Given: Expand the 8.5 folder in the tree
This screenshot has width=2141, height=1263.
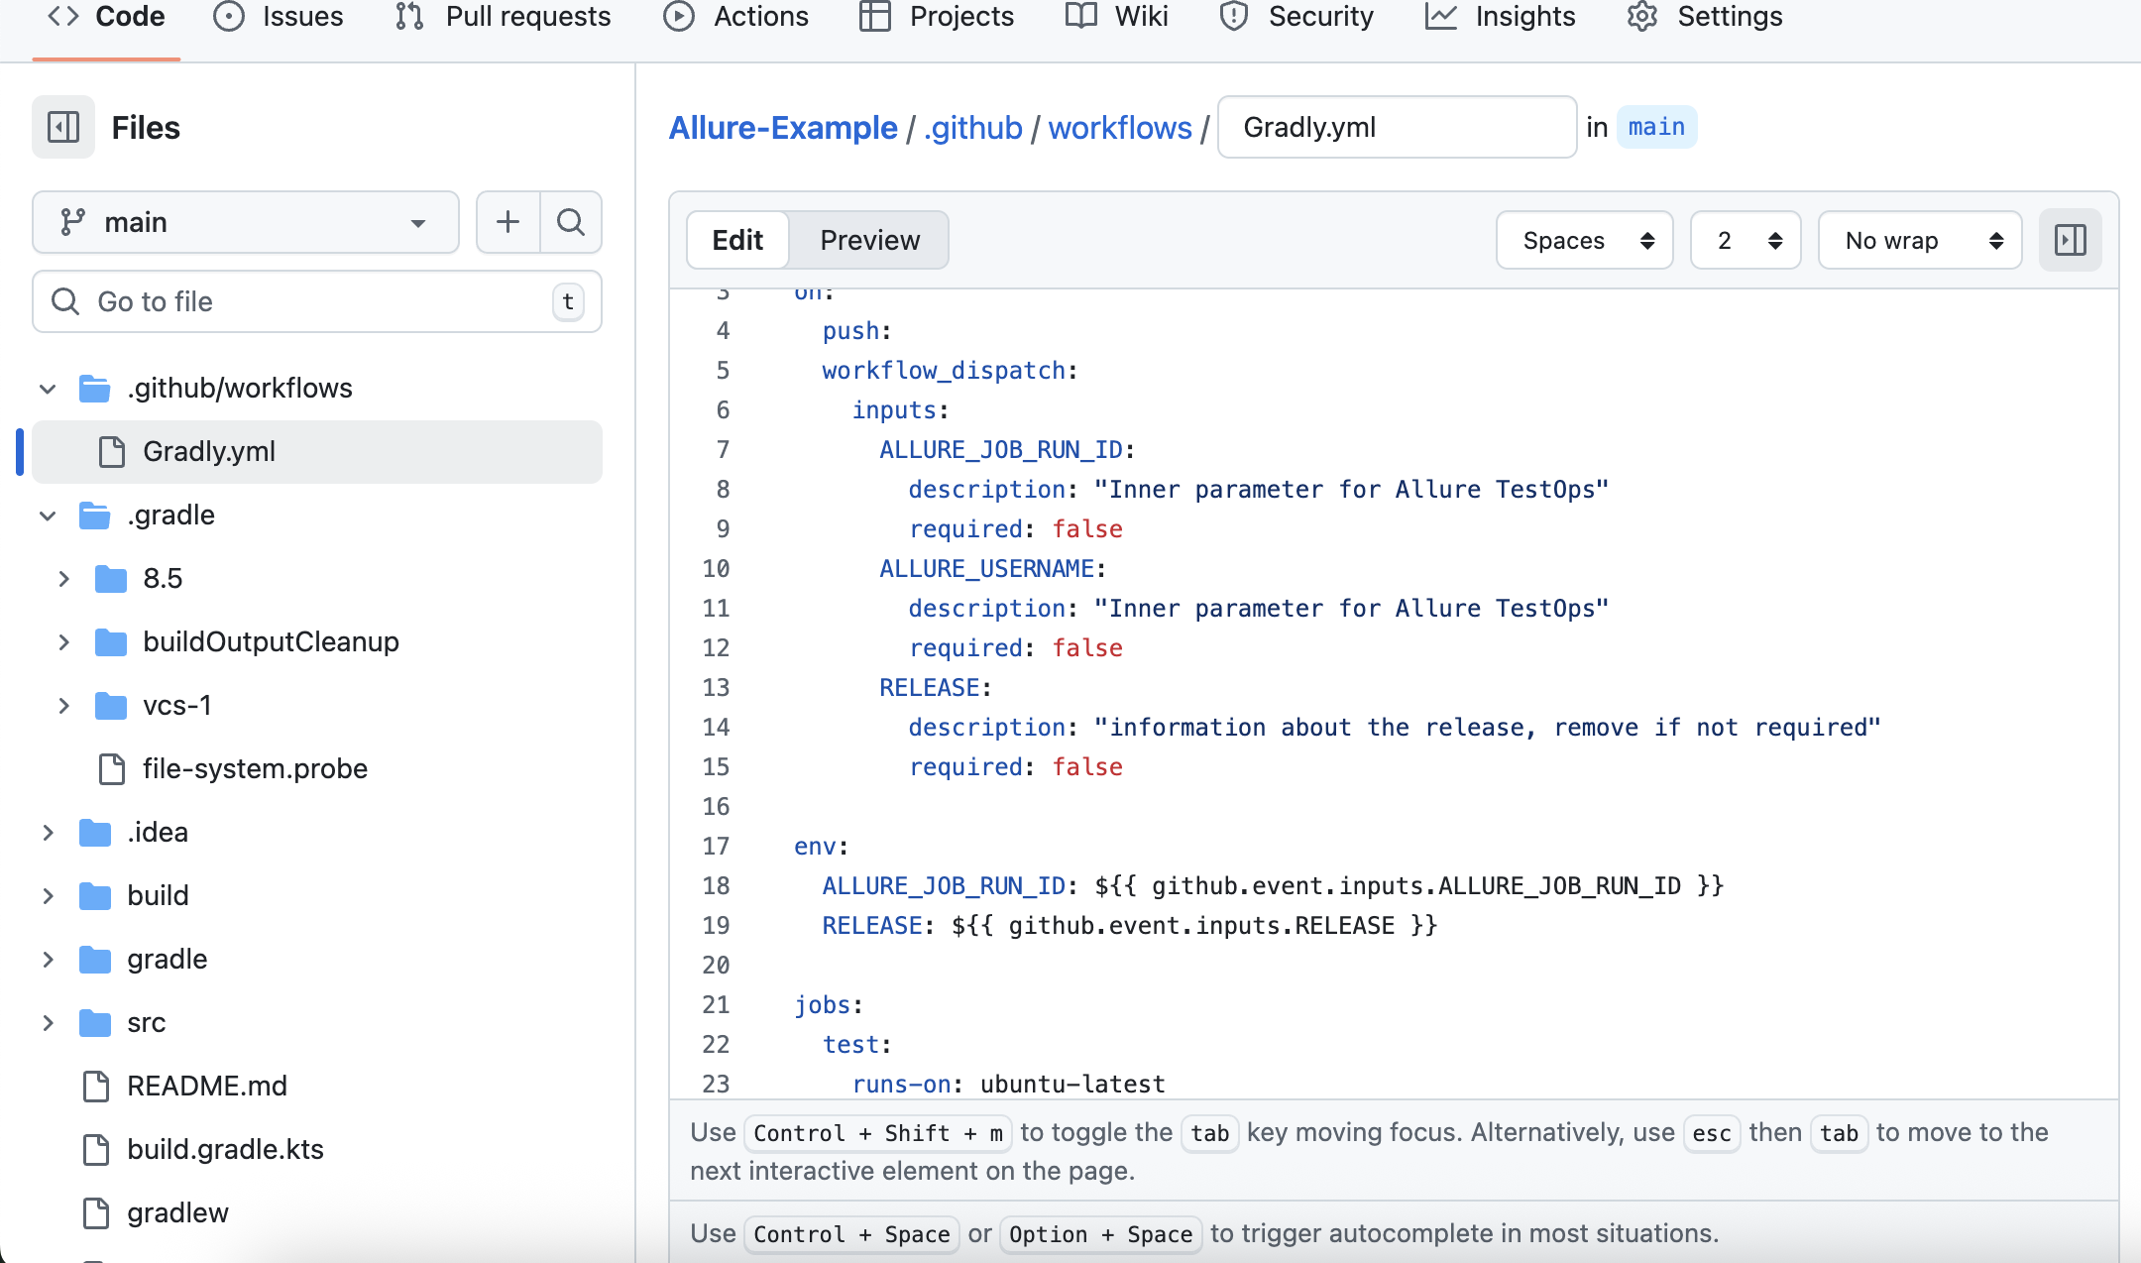Looking at the screenshot, I should point(64,578).
